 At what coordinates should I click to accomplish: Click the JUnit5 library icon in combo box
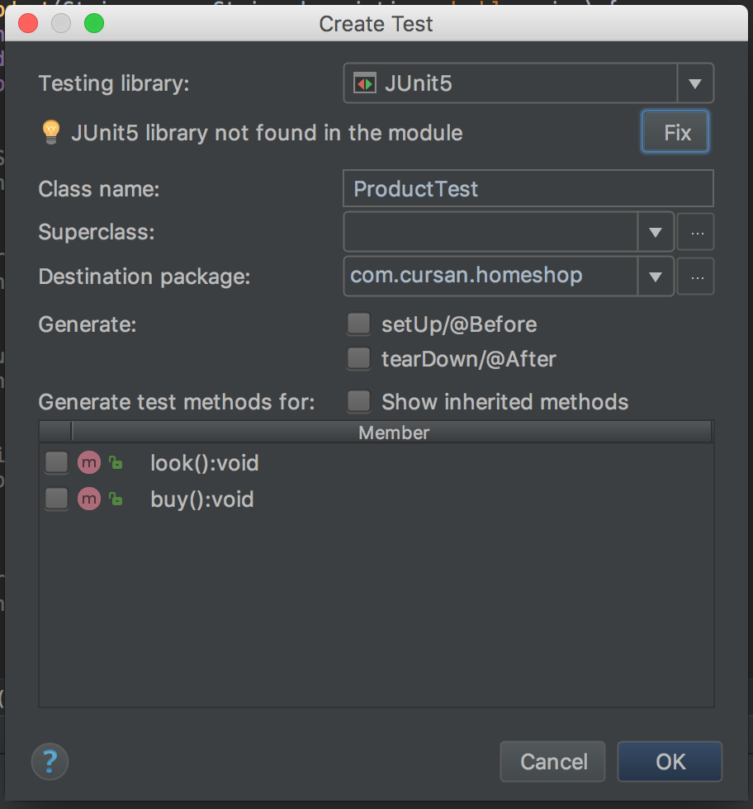pos(365,83)
